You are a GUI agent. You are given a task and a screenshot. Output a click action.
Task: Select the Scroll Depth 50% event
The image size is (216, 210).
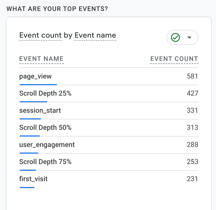(x=45, y=128)
